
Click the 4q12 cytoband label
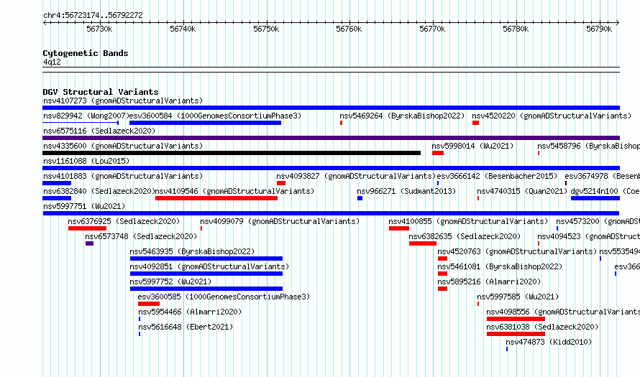52,62
